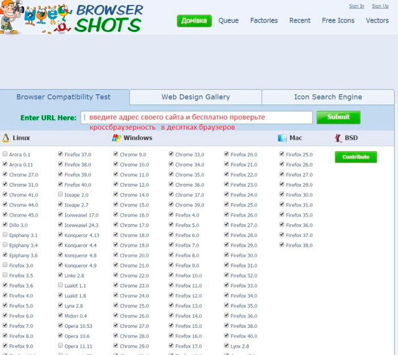Click the Epiphany 3.6 label
Viewport: 398px width, 355px height.
pos(23,256)
